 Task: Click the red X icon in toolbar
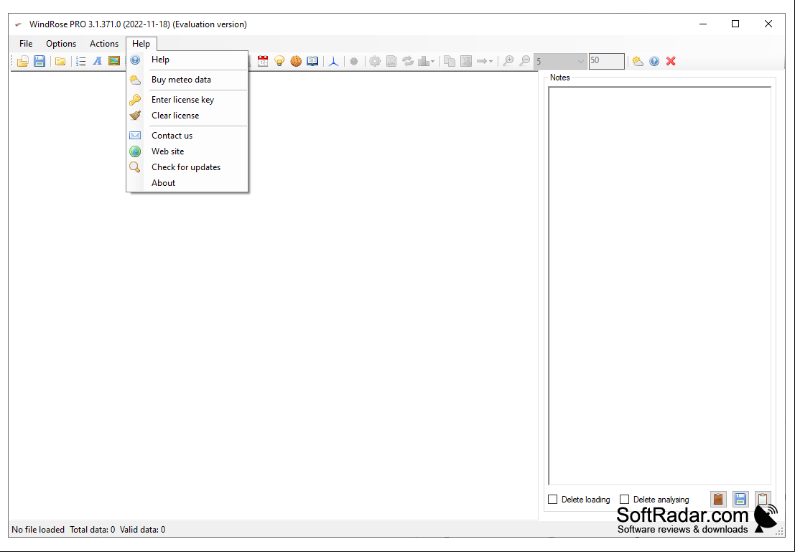[671, 61]
